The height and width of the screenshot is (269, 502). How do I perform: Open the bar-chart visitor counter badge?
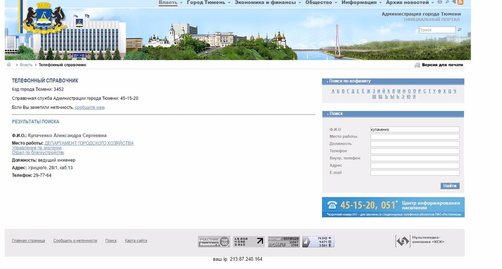pyautogui.click(x=318, y=242)
